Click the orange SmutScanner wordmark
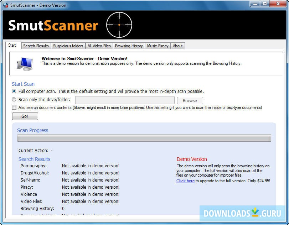Image resolution: width=289 pixels, height=225 pixels. pyautogui.click(x=53, y=25)
